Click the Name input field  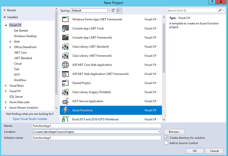click(x=97, y=126)
